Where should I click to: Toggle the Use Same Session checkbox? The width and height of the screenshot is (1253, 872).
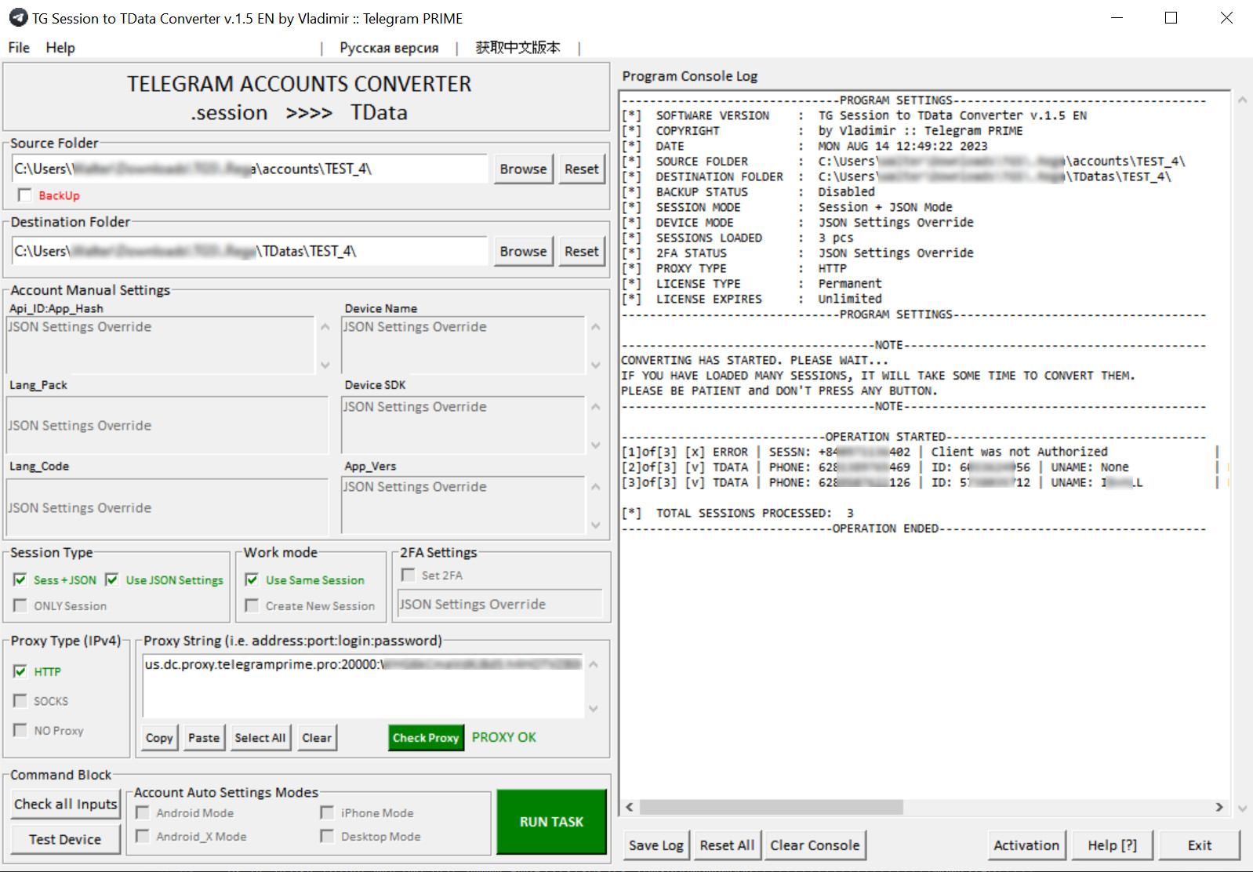coord(252,580)
